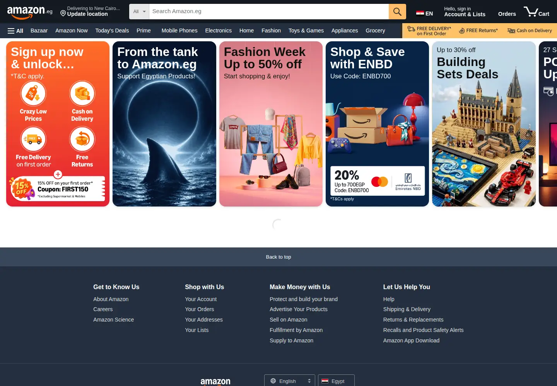Click the FREE Returns banner badge
This screenshot has height=386, width=557.
click(478, 30)
